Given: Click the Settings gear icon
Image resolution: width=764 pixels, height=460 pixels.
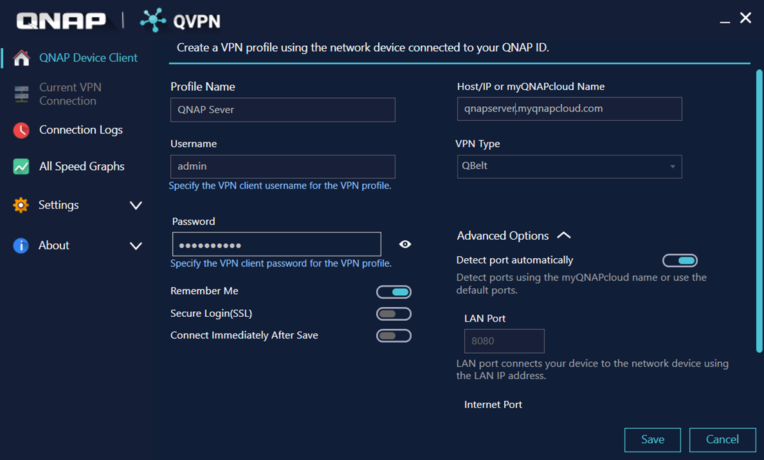Looking at the screenshot, I should [x=20, y=205].
